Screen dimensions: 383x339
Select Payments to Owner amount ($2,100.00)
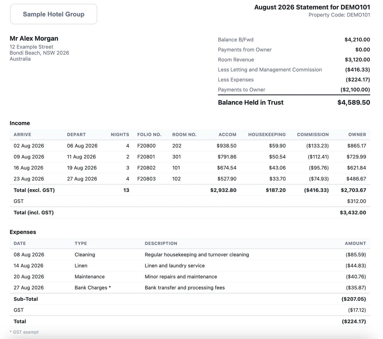pyautogui.click(x=355, y=90)
